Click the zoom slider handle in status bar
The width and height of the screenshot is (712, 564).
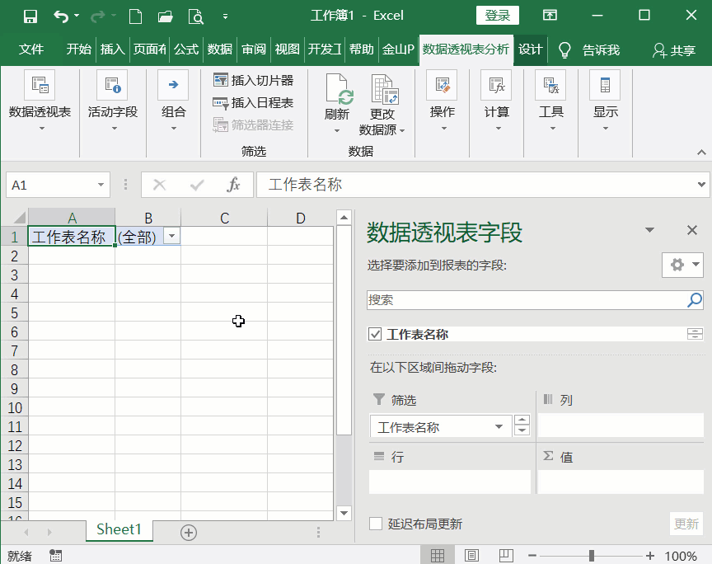point(591,556)
